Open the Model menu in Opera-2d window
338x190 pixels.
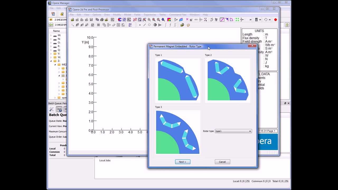(x=128, y=15)
